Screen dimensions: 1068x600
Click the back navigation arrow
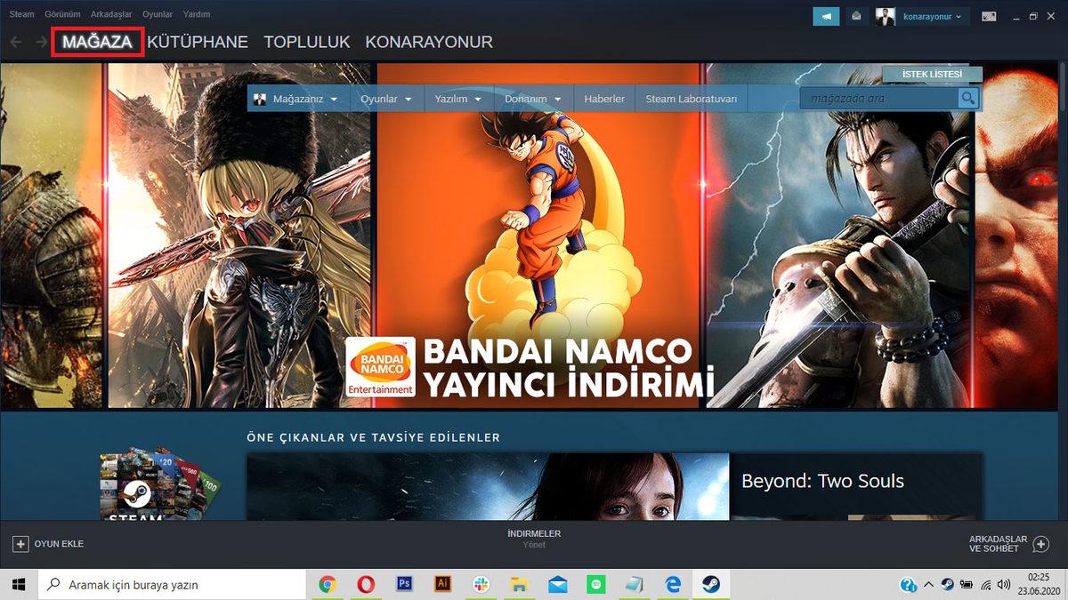(x=15, y=41)
